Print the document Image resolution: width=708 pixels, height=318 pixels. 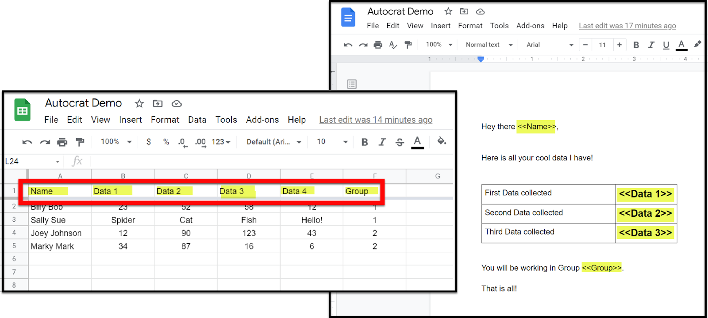[x=378, y=45]
